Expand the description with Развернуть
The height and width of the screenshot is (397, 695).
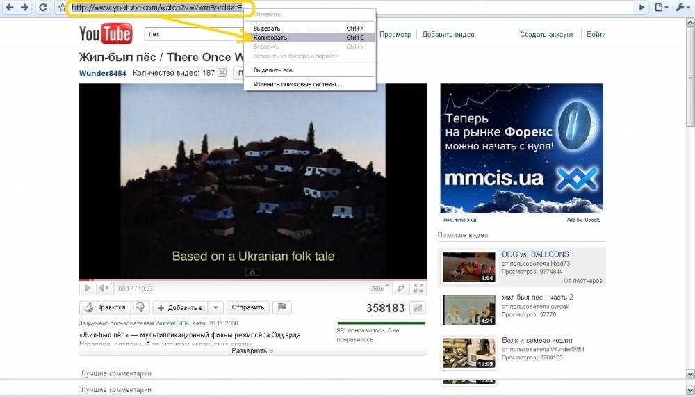(x=252, y=351)
